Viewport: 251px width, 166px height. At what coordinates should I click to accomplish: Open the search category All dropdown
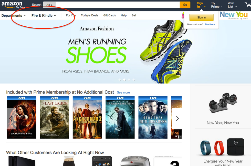tap(49, 5)
